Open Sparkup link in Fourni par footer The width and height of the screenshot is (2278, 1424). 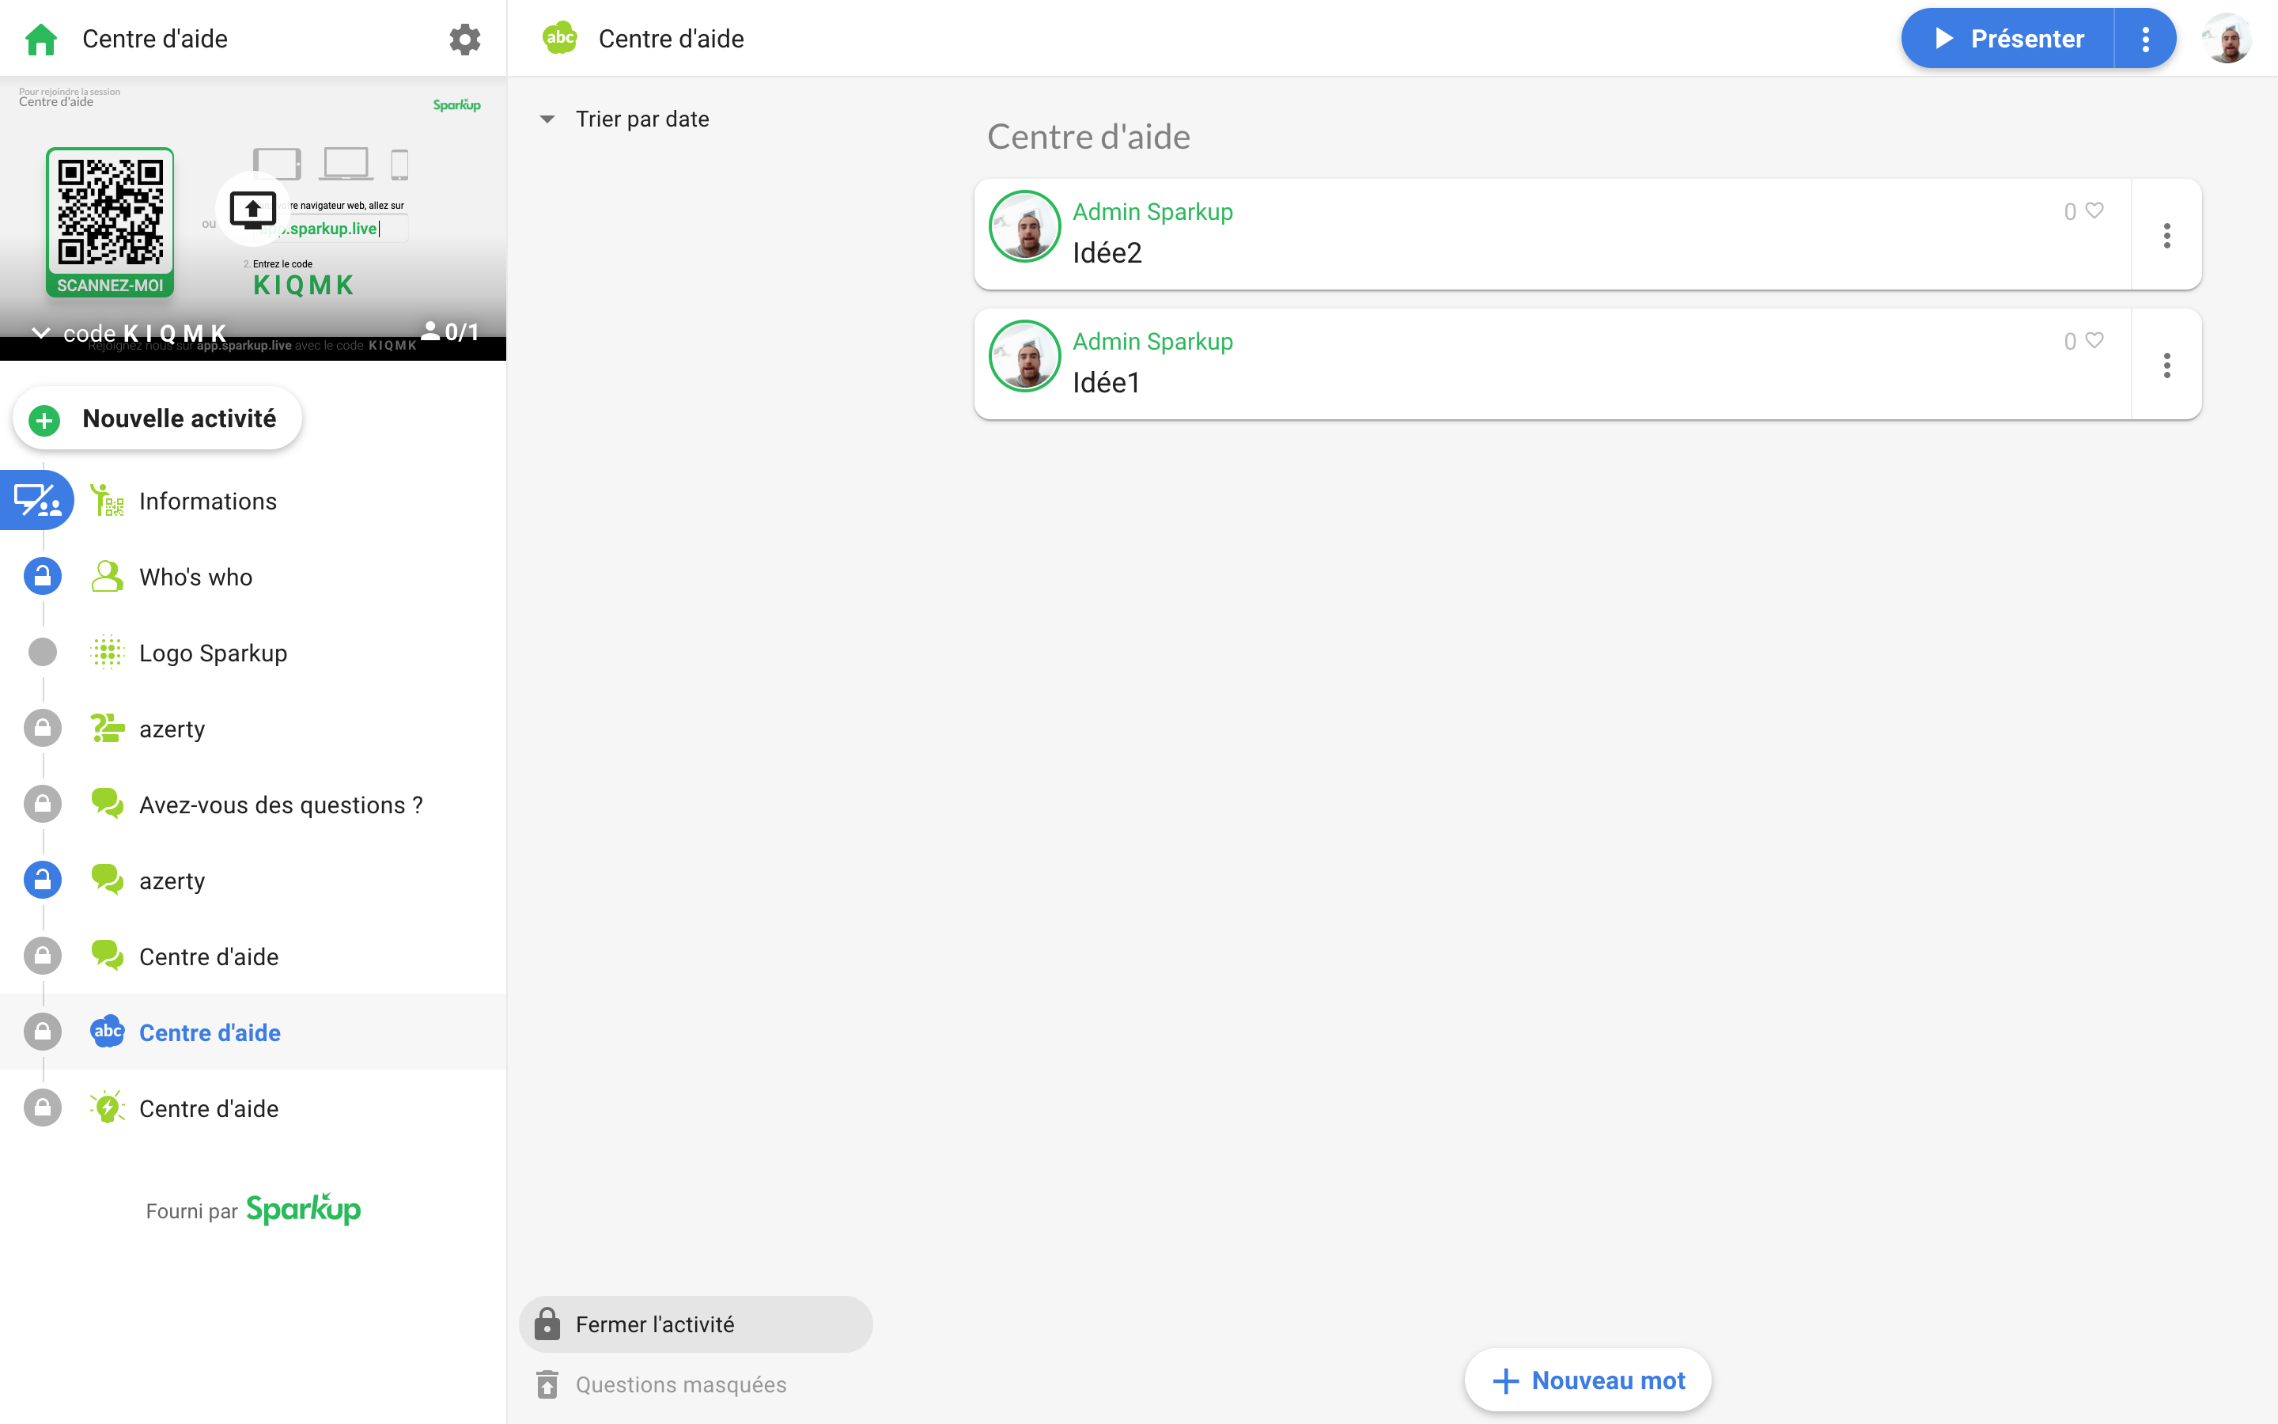[x=303, y=1210]
